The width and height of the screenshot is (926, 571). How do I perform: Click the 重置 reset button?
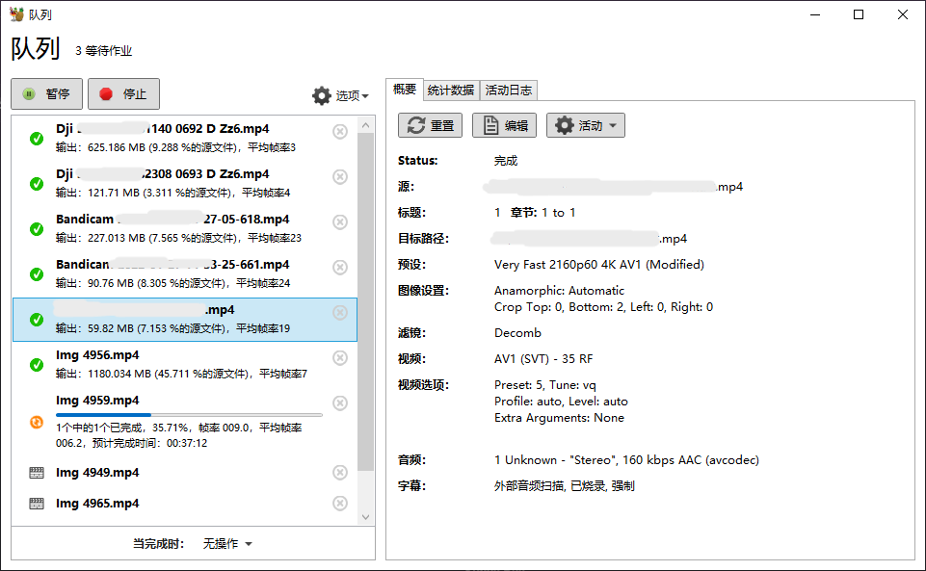[x=430, y=126]
